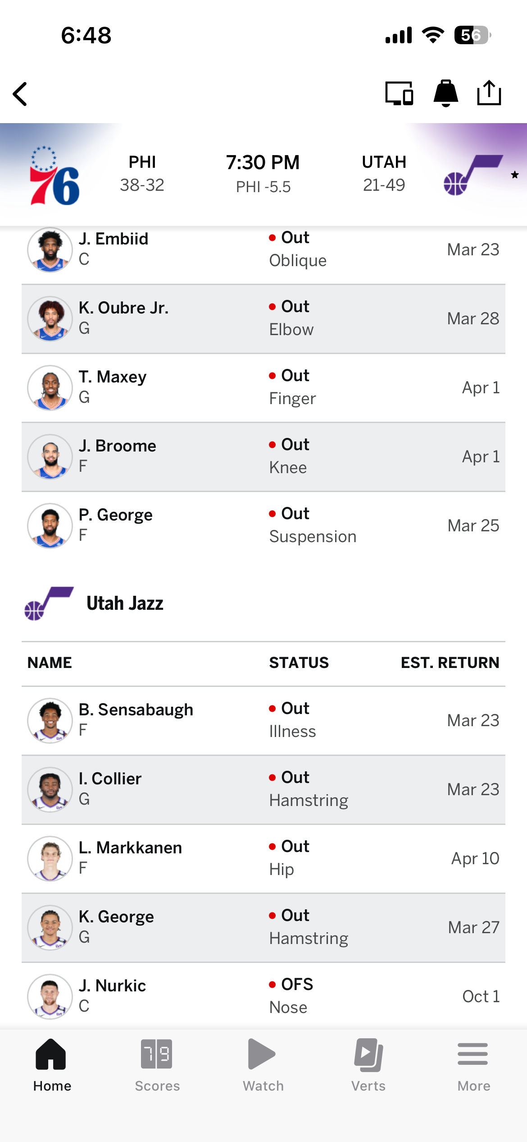Toggle the game alerts bell icon
The height and width of the screenshot is (1142, 527).
coord(445,93)
